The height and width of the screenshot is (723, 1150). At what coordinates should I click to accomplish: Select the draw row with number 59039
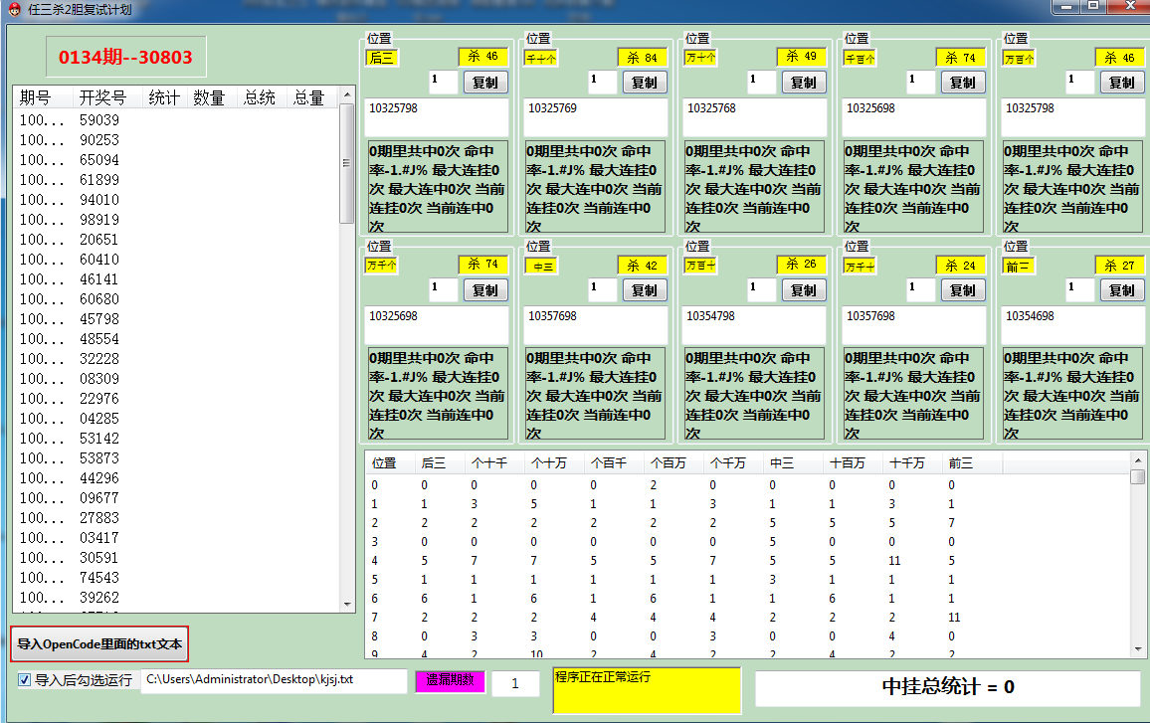click(x=99, y=120)
